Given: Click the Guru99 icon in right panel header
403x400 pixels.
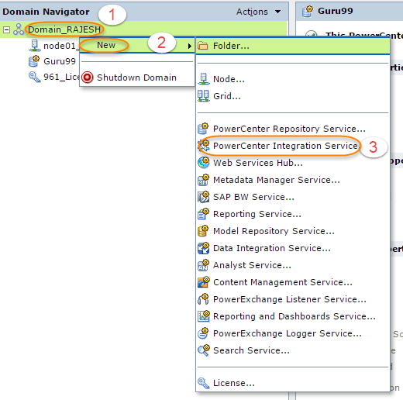Looking at the screenshot, I should 308,12.
